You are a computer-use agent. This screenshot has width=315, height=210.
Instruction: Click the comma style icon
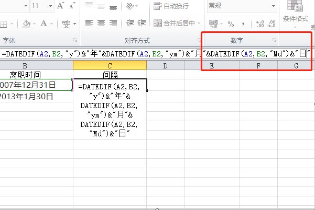(x=243, y=24)
